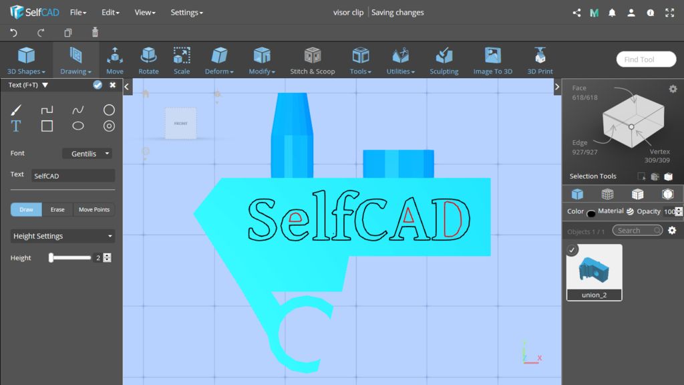Select the circle drawing tool

109,110
